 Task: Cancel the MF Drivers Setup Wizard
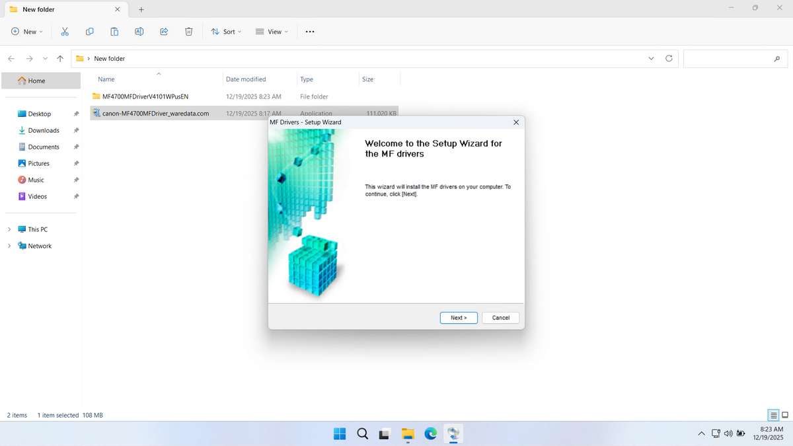click(500, 318)
